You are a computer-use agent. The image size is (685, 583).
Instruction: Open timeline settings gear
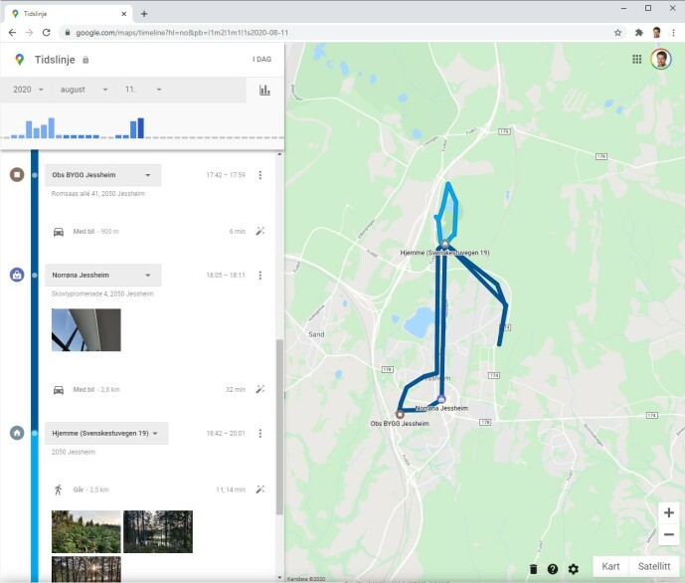coord(574,569)
